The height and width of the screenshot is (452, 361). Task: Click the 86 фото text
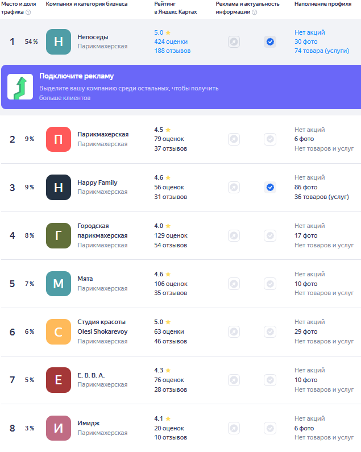306,188
